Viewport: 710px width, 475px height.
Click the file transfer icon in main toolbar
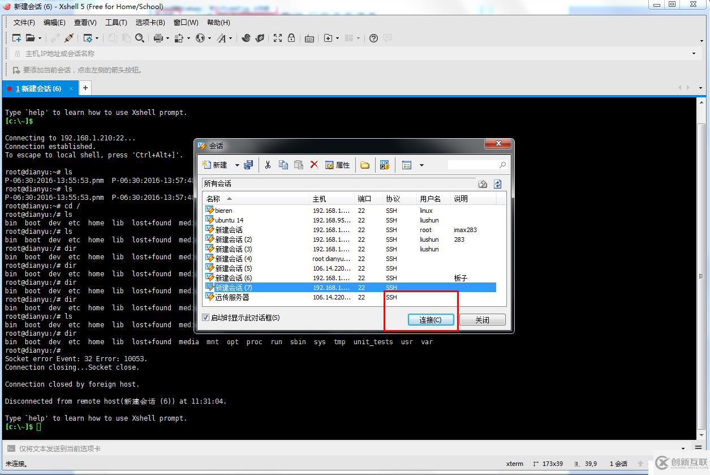coord(179,38)
